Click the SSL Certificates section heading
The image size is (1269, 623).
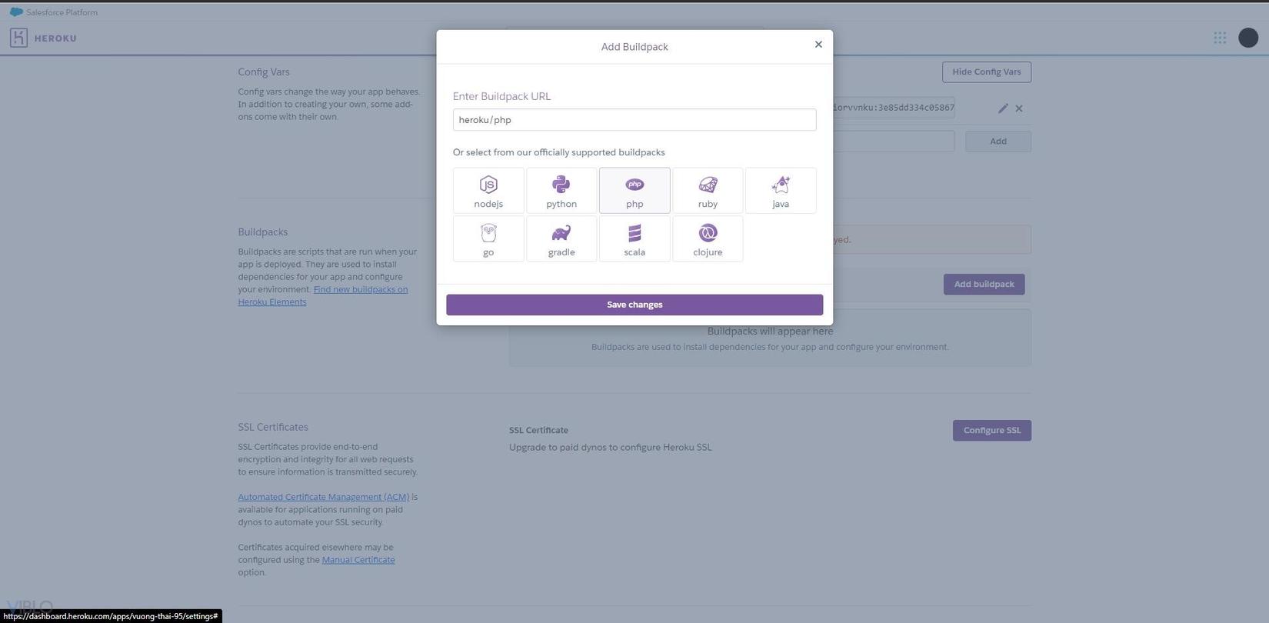273,428
